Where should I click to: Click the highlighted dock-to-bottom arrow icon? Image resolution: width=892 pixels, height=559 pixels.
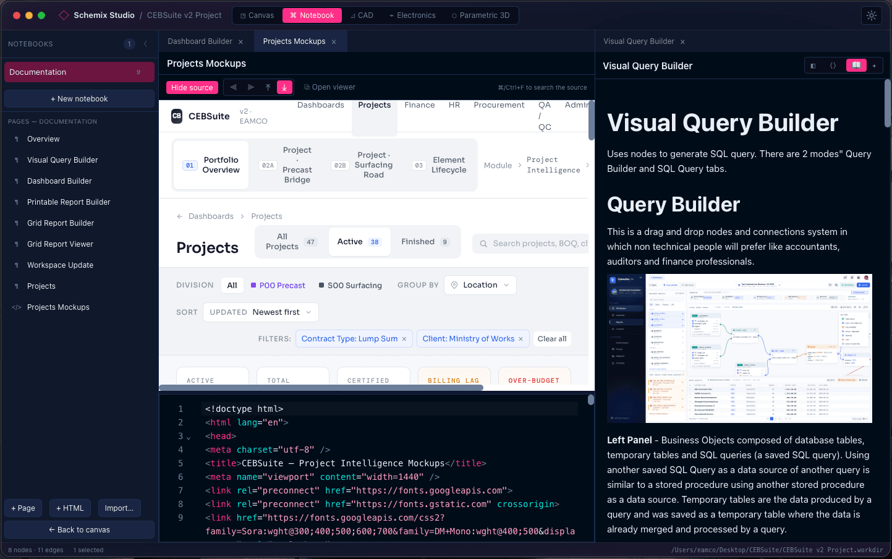pos(284,87)
